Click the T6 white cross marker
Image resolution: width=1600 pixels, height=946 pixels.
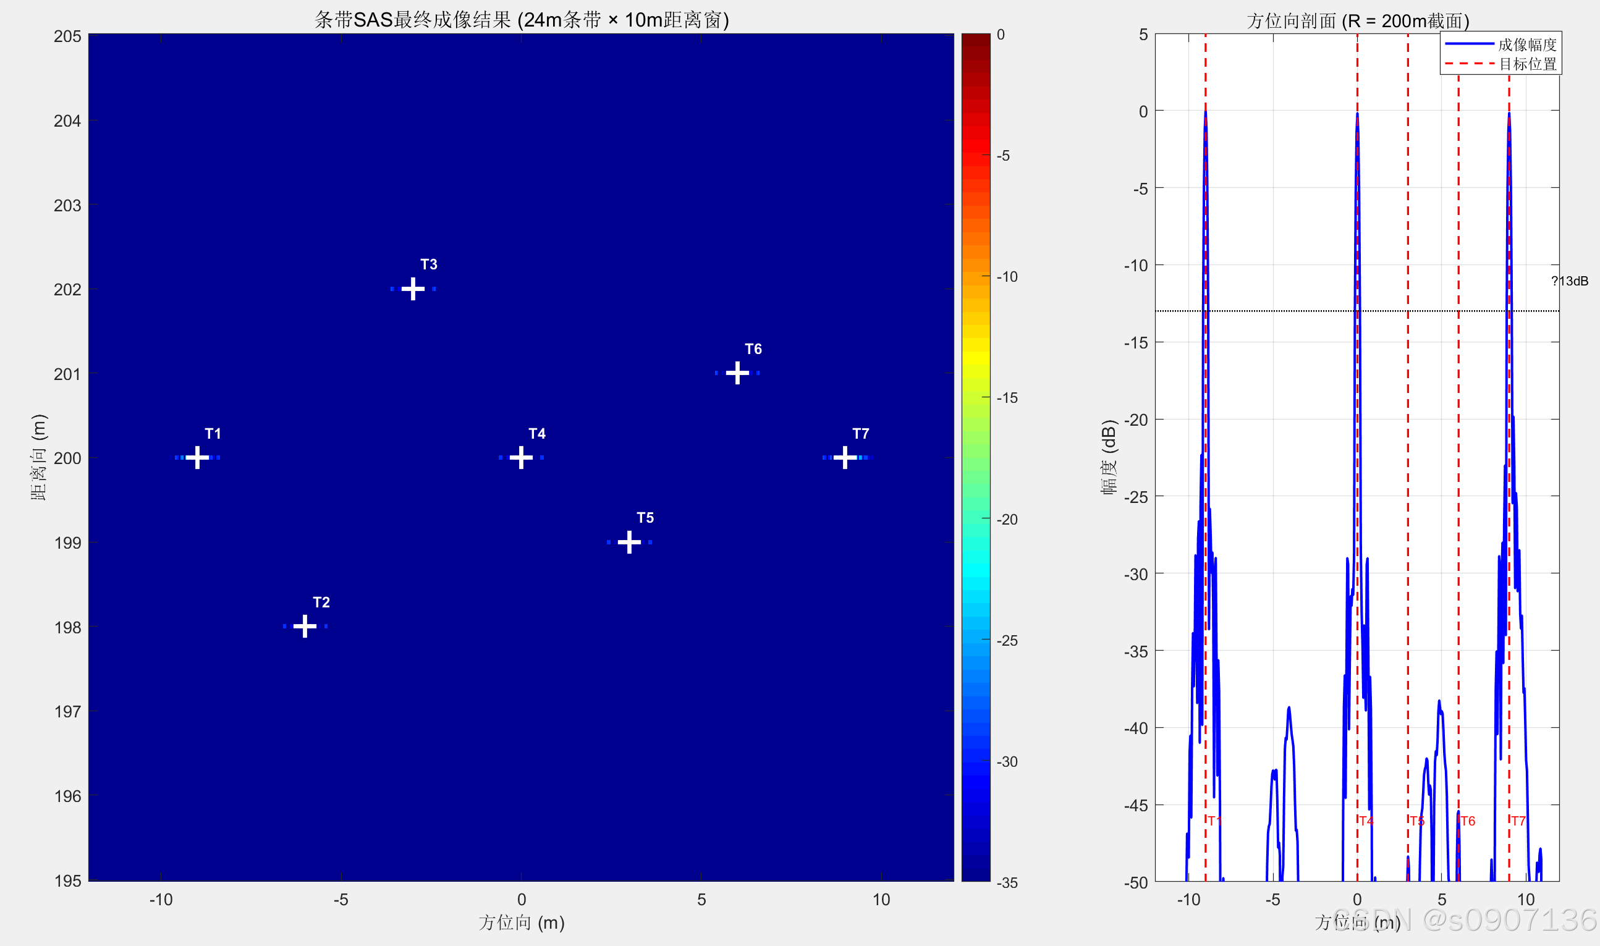point(737,373)
